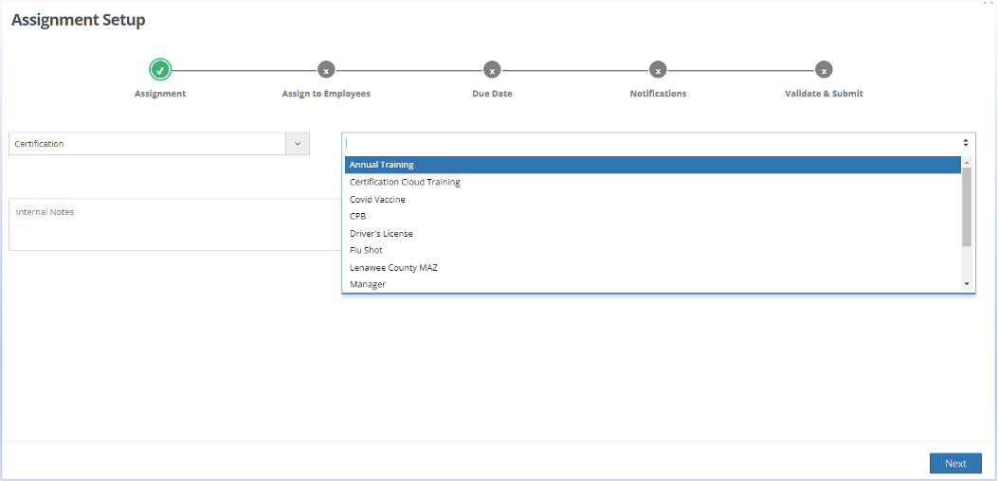Pick Covid Vaccine from the list
The height and width of the screenshot is (481, 999).
(653, 199)
